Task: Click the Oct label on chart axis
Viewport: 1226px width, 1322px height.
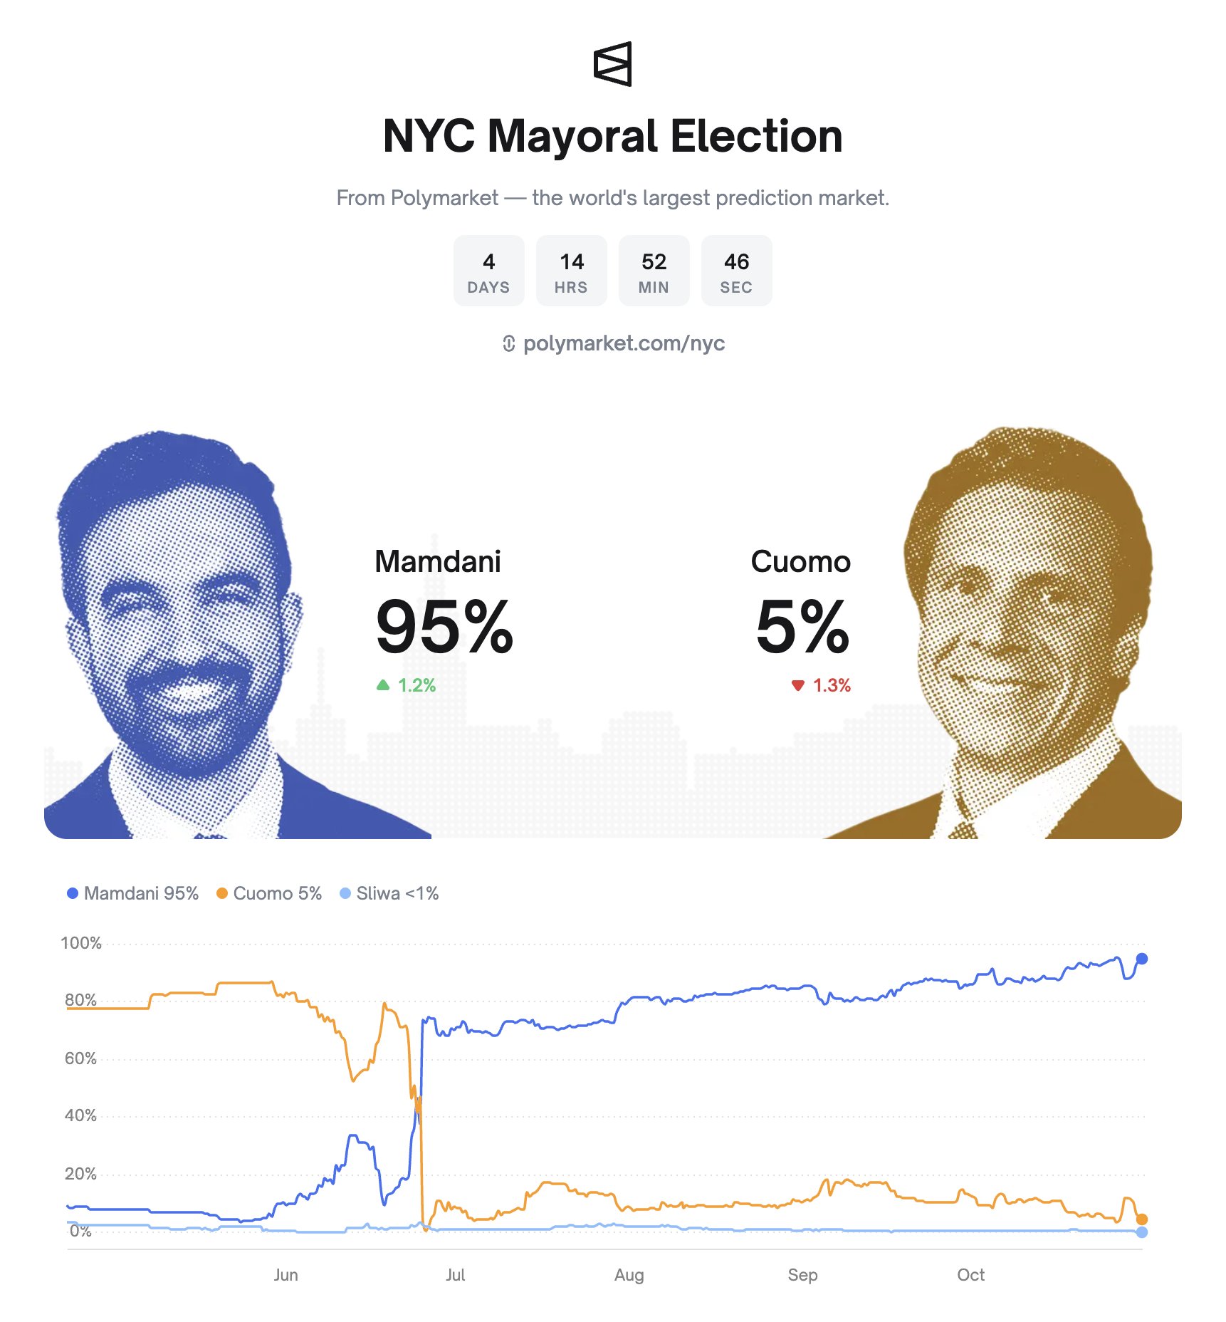Action: 970,1275
